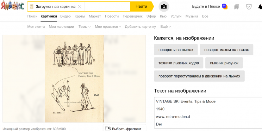Click the yellow Найти search button

[x=141, y=7]
